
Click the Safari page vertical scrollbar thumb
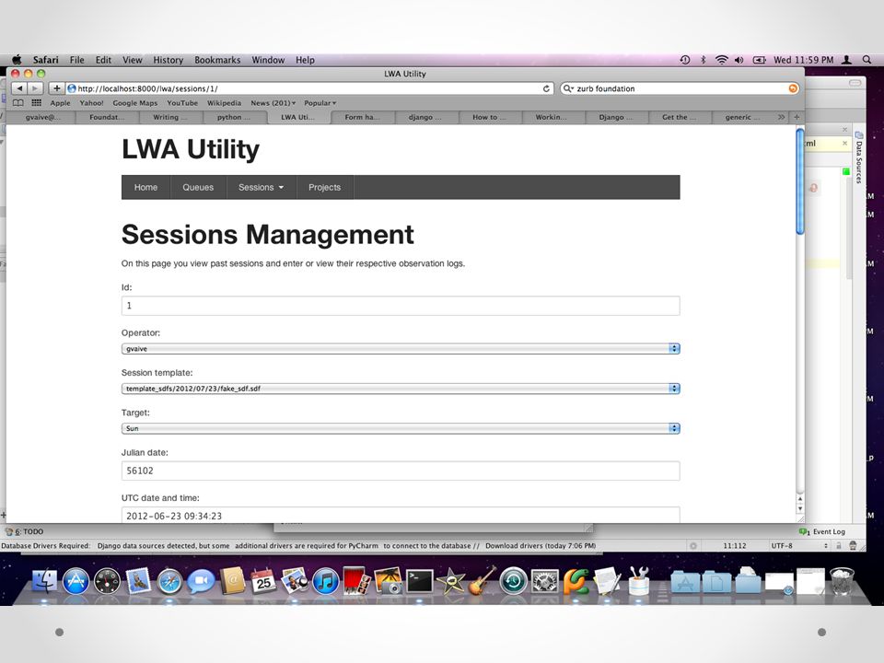tap(800, 181)
